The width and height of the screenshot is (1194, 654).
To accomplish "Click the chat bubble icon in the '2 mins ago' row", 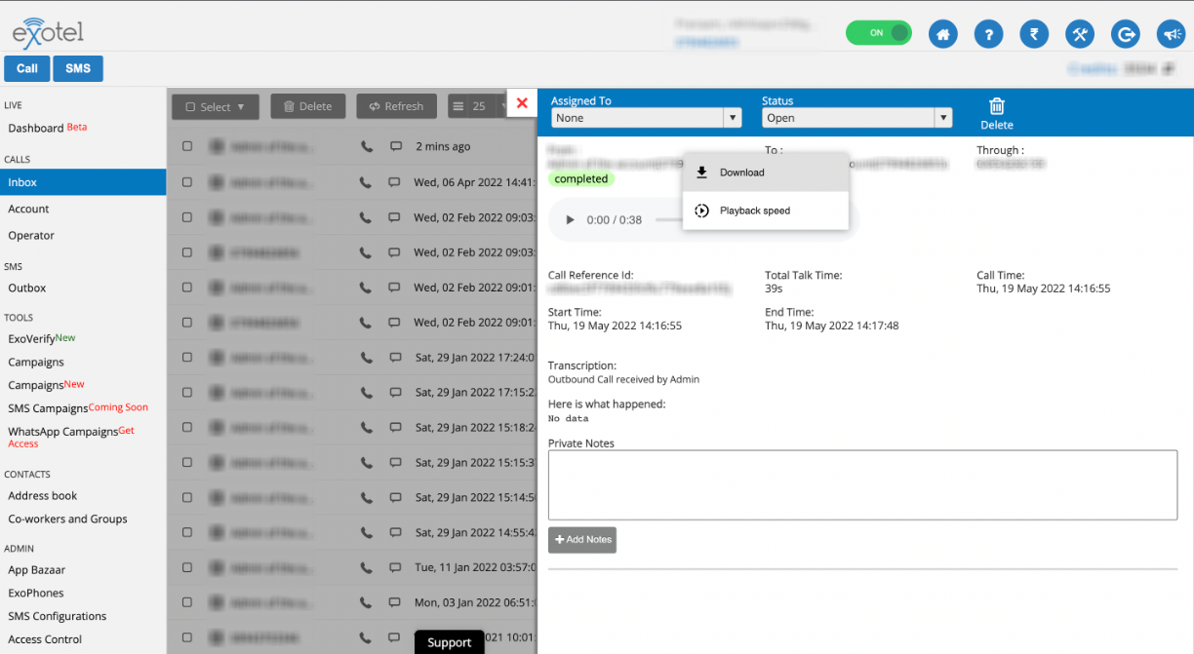I will [396, 146].
